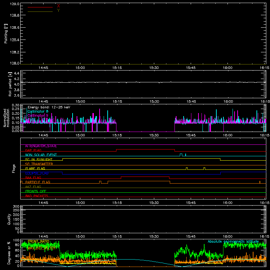This screenshot has height=270, width=270.
Task: Click the 15:15 time label under Quality plot
Action: (x=117, y=237)
